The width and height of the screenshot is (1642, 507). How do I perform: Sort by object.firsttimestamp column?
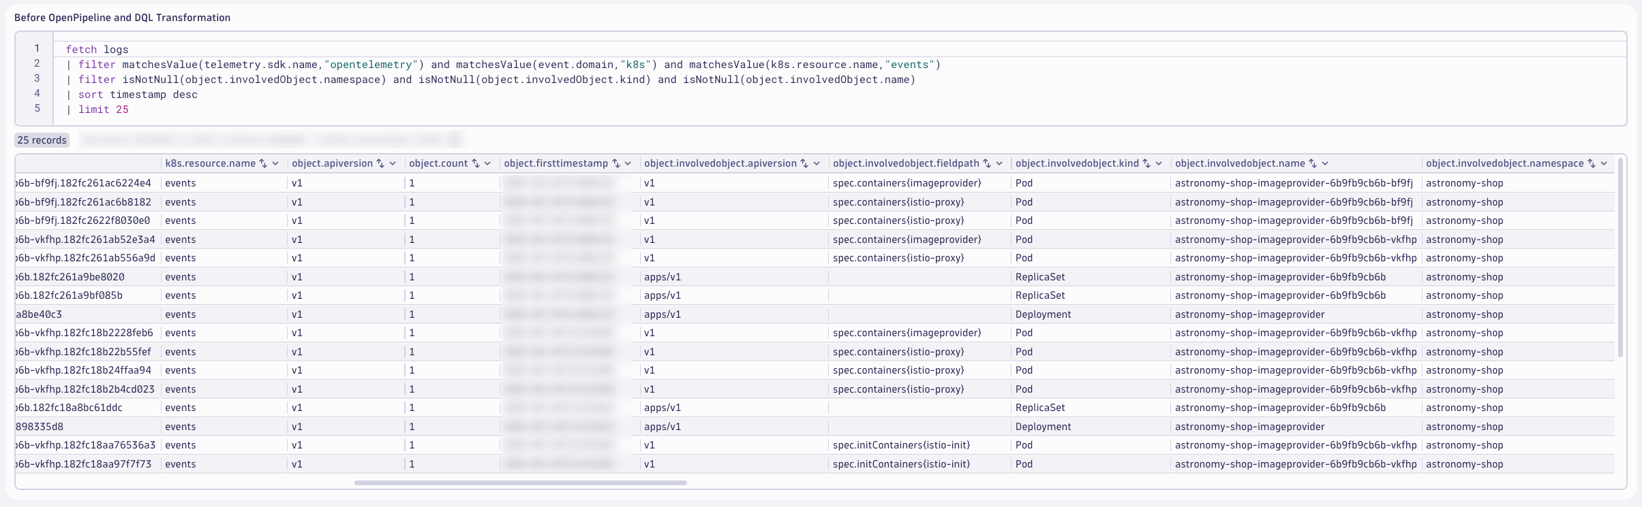coord(616,163)
